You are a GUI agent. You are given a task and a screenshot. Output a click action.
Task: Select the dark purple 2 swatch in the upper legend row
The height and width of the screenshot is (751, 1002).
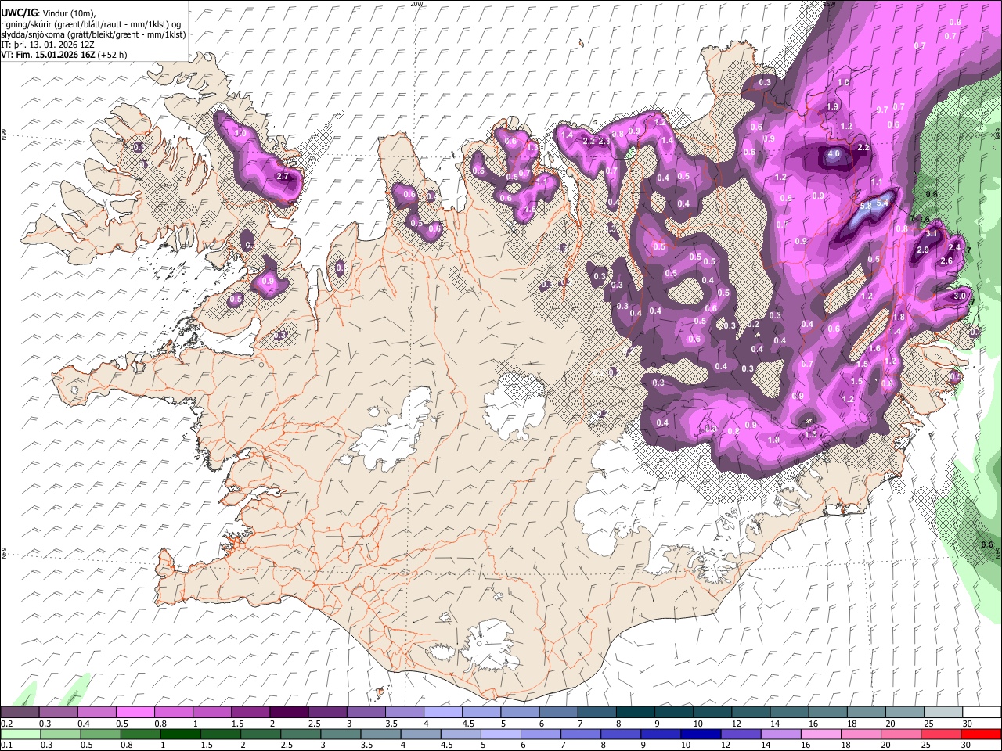pyautogui.click(x=289, y=712)
